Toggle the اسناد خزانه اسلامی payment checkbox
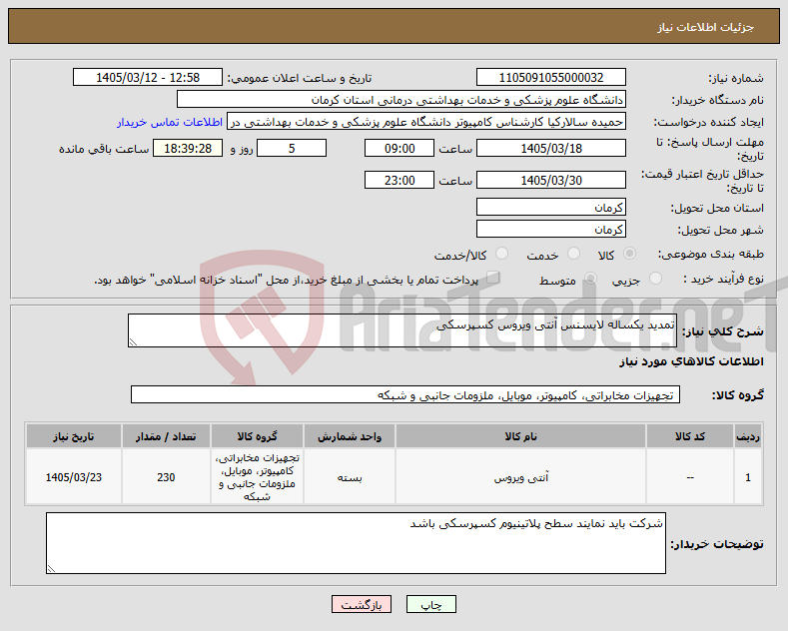The width and height of the screenshot is (788, 631). tap(493, 278)
